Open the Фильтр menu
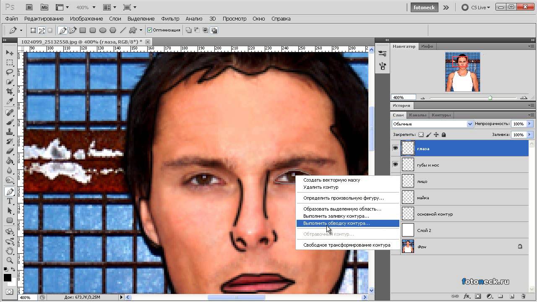The width and height of the screenshot is (537, 302). [170, 18]
